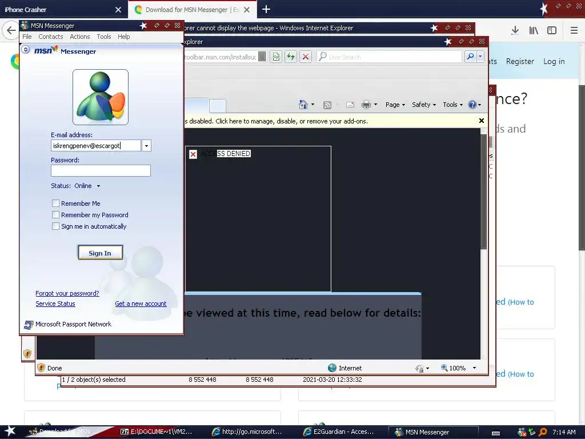
Task: Close the add-ons disabled information bar
Action: point(481,121)
